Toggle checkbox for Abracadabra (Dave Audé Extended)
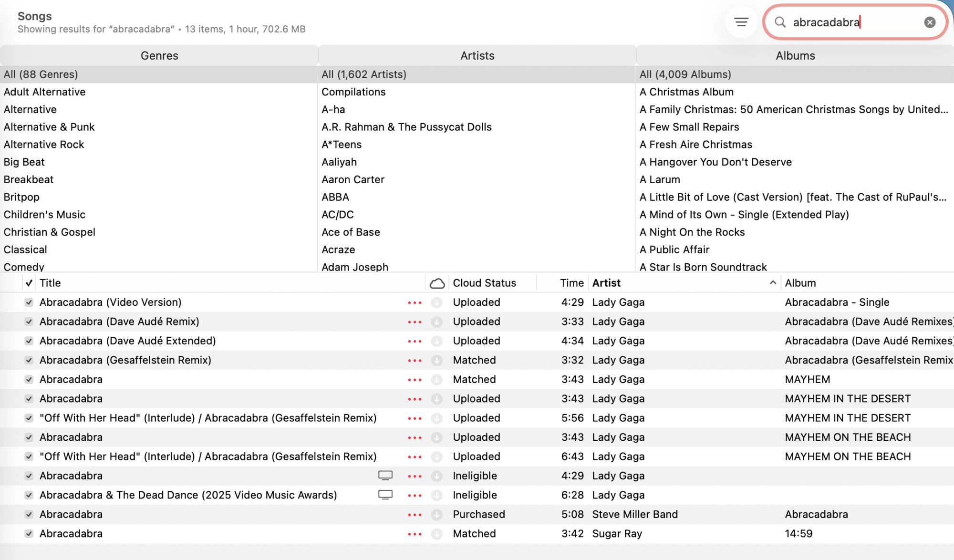Image resolution: width=954 pixels, height=560 pixels. (x=29, y=341)
